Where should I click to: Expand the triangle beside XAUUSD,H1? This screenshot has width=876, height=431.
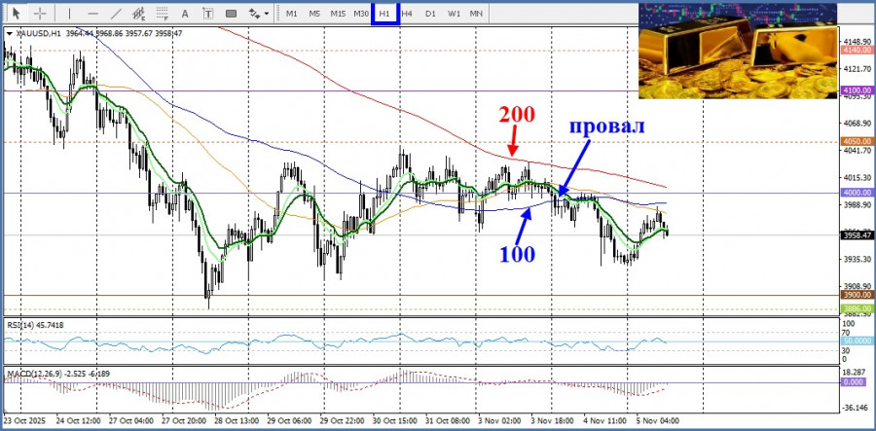pyautogui.click(x=9, y=33)
